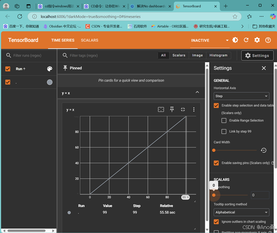Adjust Card Width slider handle
This screenshot has height=233, width=277.
(214, 150)
